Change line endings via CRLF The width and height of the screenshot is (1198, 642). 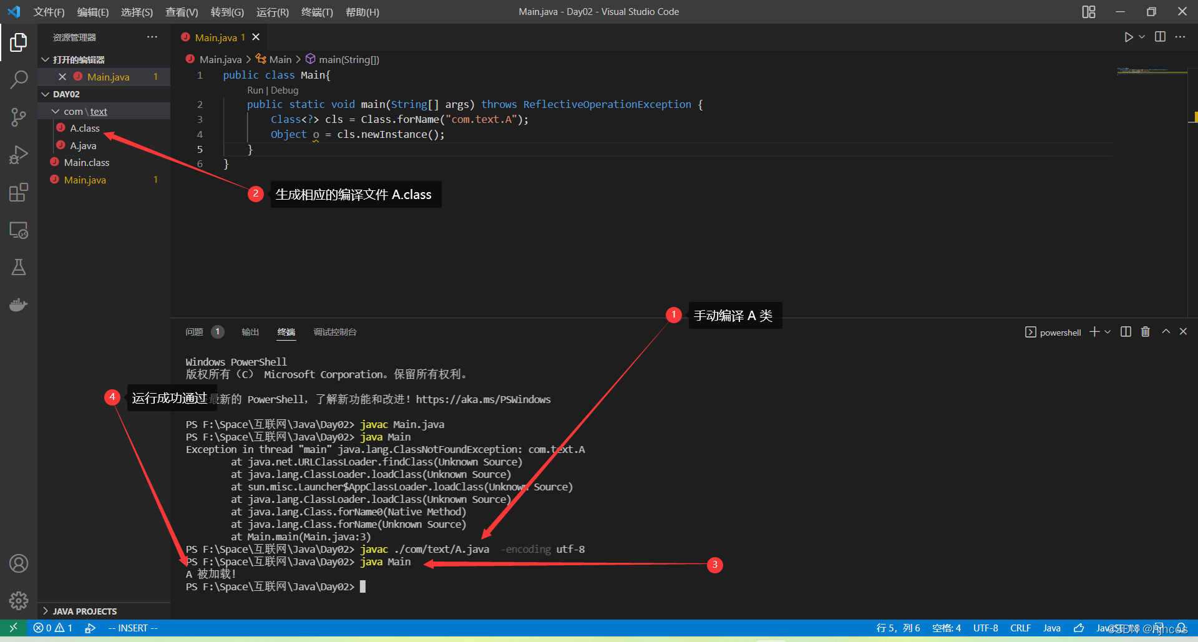click(x=1020, y=628)
